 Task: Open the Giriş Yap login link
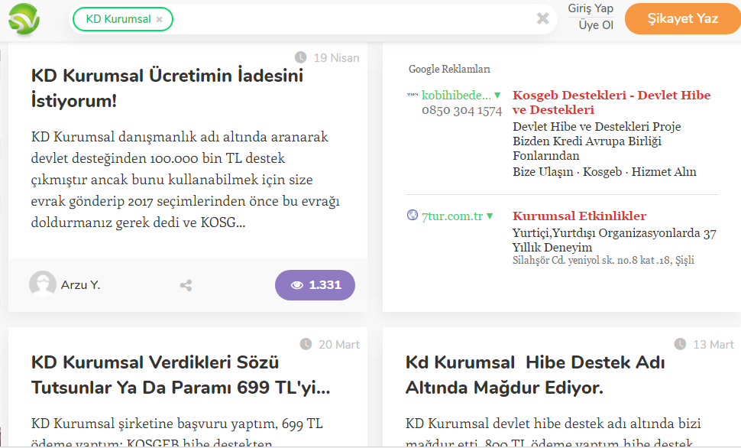click(591, 8)
